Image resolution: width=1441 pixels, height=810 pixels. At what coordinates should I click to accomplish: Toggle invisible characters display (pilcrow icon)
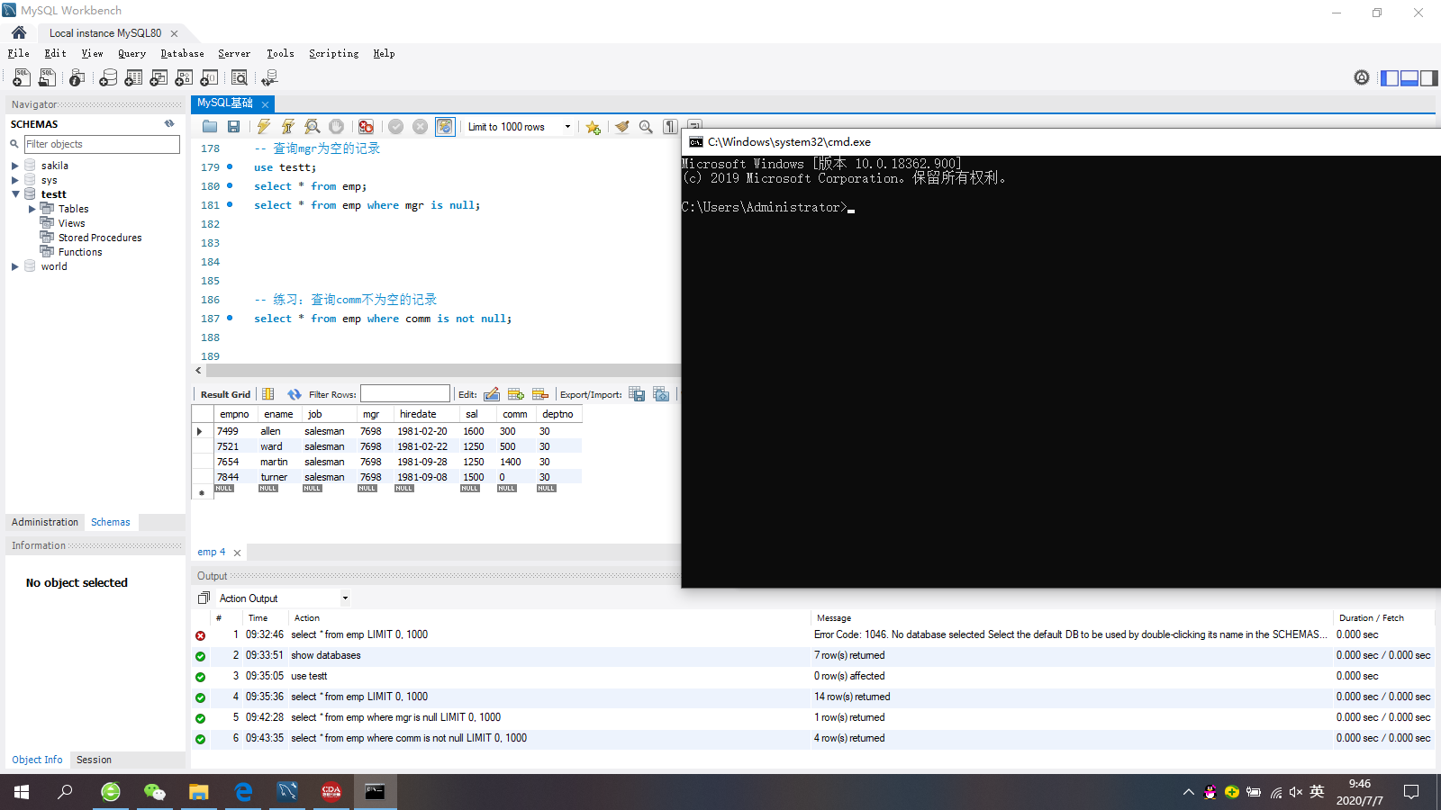(670, 127)
